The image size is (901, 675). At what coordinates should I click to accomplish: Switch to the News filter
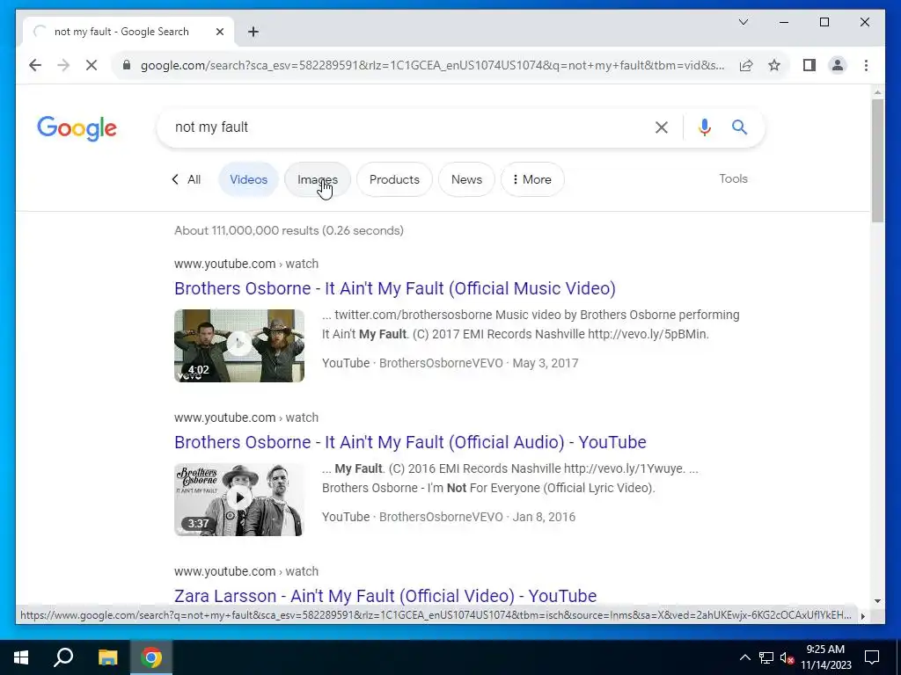click(x=466, y=179)
